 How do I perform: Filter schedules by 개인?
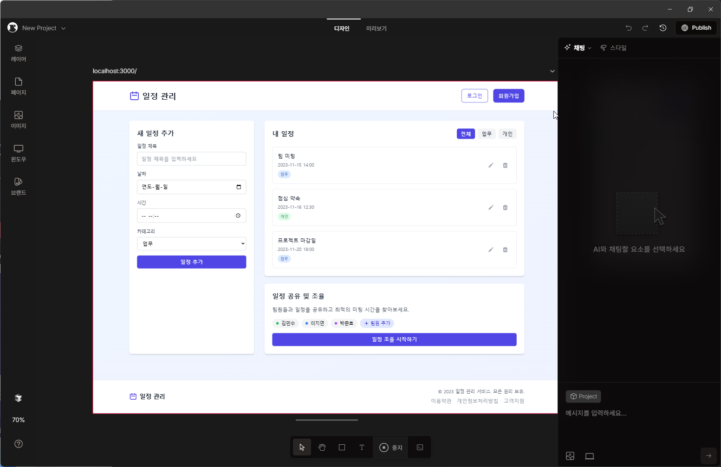coord(507,134)
